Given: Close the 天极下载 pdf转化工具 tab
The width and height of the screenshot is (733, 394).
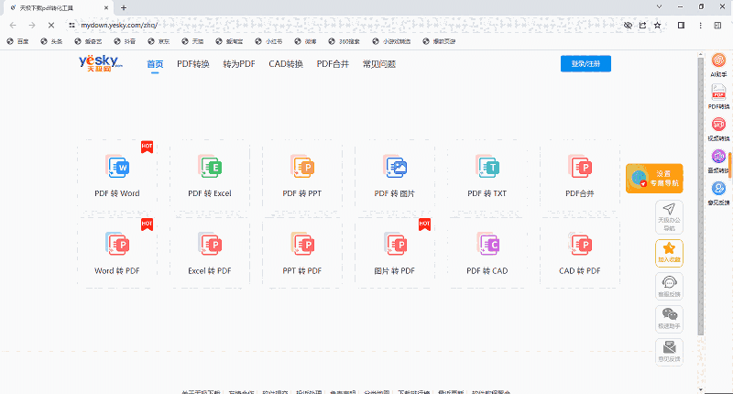Looking at the screenshot, I should pos(106,7).
